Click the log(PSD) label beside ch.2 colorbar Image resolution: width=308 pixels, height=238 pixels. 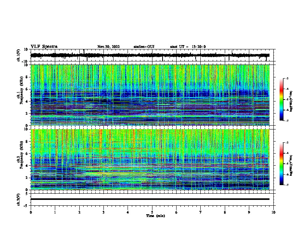coord(291,165)
